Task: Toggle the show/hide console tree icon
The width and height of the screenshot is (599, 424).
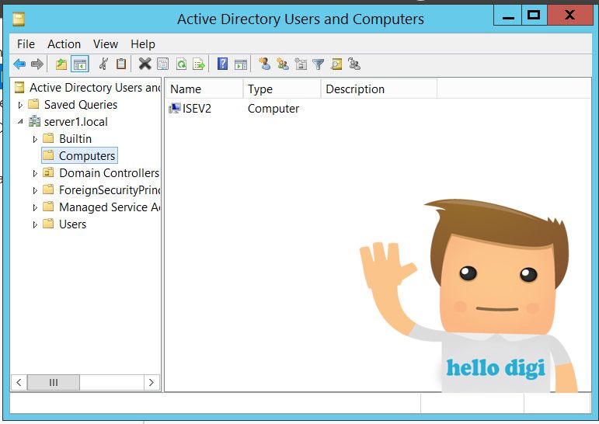Action: pyautogui.click(x=80, y=64)
